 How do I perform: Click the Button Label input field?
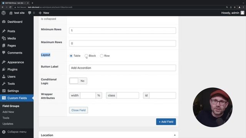123,68
